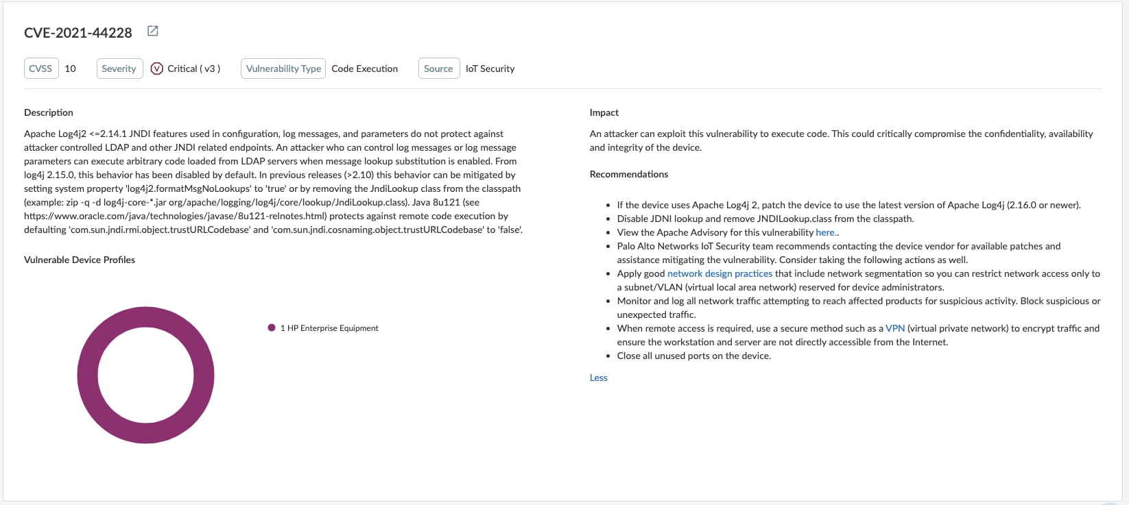Open the VPN link
This screenshot has height=505, width=1129.
pyautogui.click(x=895, y=328)
